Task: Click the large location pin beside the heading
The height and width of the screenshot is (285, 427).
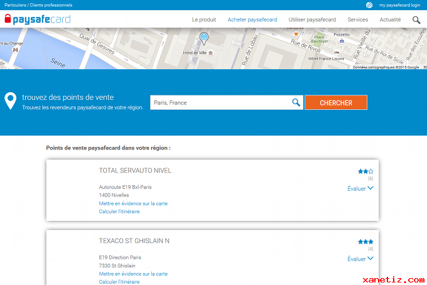Action: (10, 101)
